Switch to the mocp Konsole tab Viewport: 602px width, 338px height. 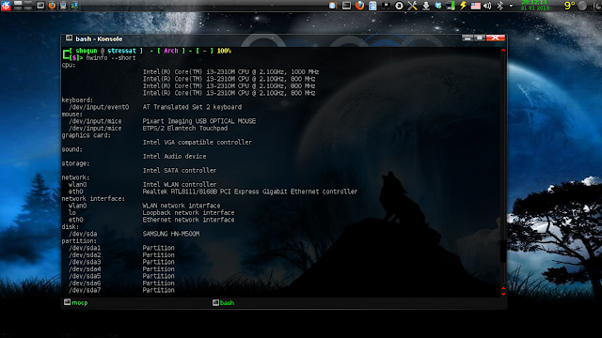tap(76, 302)
